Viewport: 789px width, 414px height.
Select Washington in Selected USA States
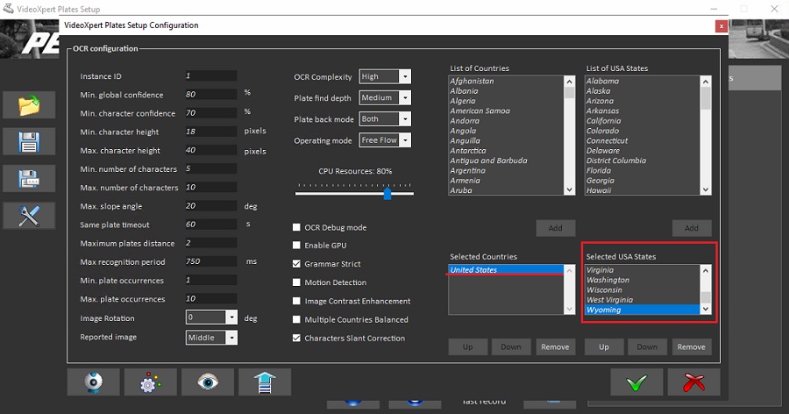pos(643,280)
